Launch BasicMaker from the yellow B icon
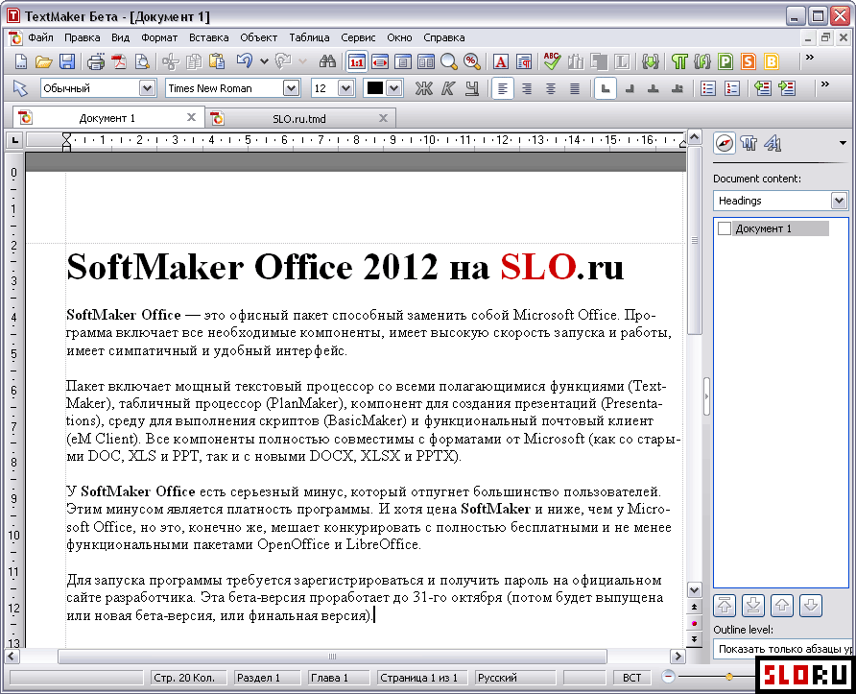Image resolution: width=856 pixels, height=694 pixels. click(772, 61)
